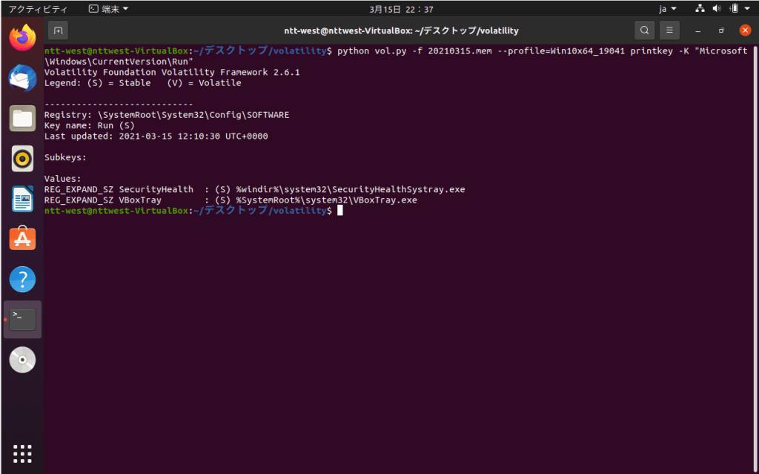The image size is (759, 474).
Task: Select the Terminal icon in dock
Action: click(x=22, y=320)
